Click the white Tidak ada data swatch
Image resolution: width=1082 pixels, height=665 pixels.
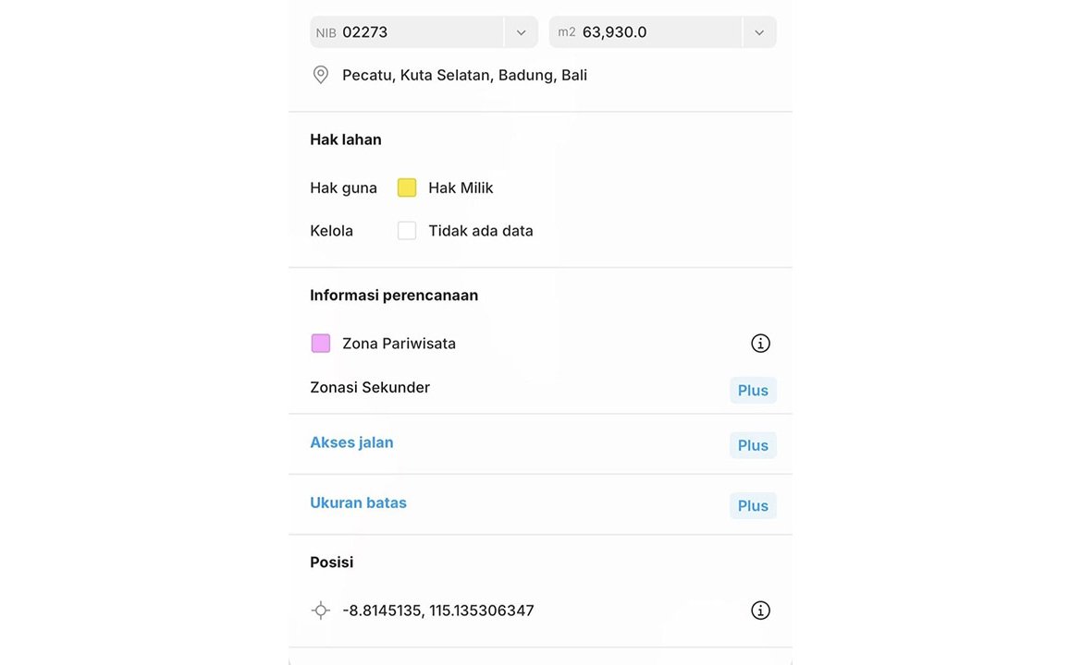click(x=407, y=231)
